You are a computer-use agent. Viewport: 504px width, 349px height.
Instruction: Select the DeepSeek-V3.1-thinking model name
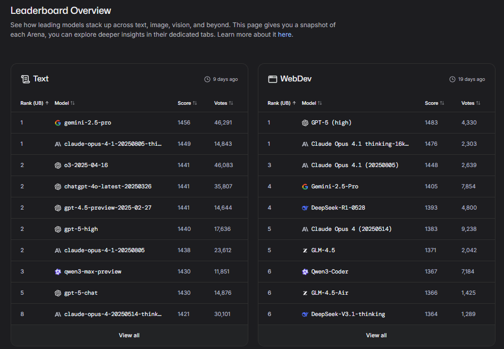(x=348, y=314)
